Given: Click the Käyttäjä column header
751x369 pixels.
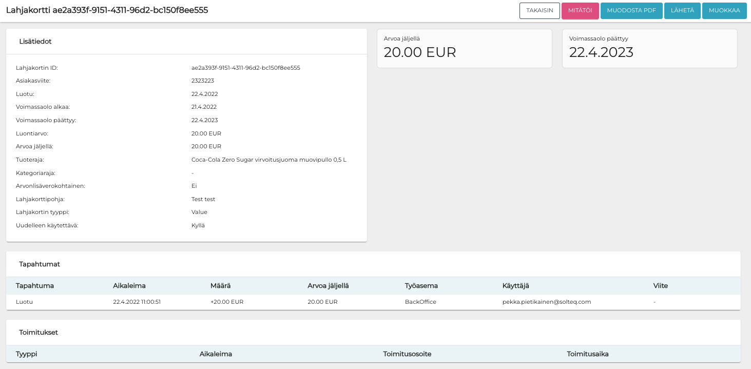Looking at the screenshot, I should point(515,286).
